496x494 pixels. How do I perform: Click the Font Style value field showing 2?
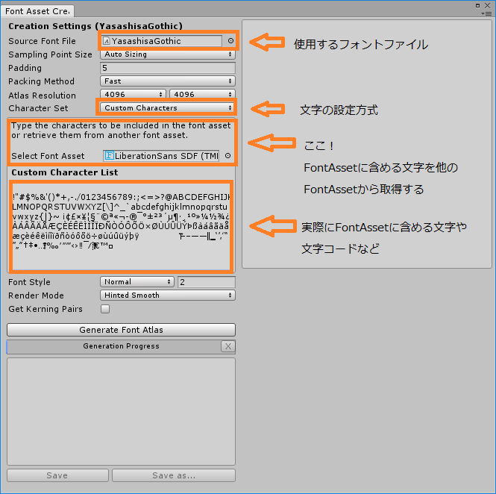pos(207,282)
